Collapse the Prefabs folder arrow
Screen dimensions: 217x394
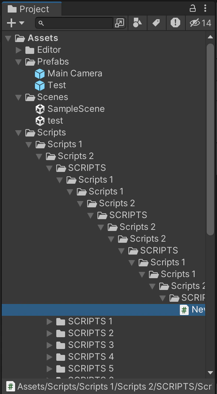(18, 62)
